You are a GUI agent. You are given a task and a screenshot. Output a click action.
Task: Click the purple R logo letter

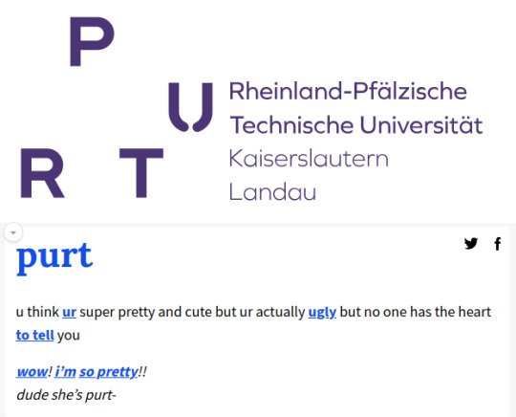point(42,173)
